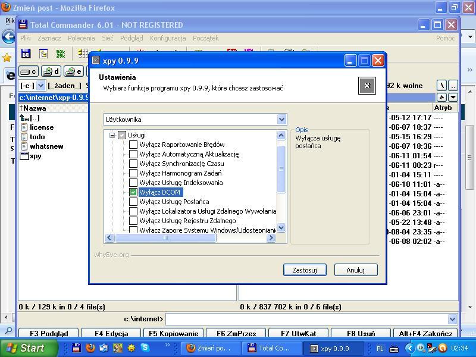Click the settings list vertical scrollbar thumb
The width and height of the screenshot is (476, 357).
coord(281,169)
